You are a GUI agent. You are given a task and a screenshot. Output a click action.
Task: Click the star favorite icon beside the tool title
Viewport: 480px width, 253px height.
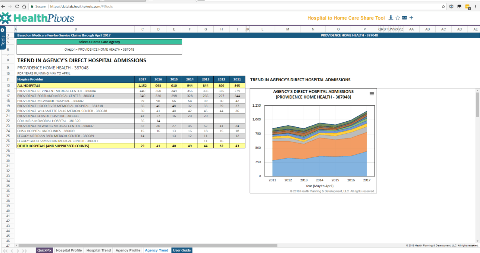point(398,18)
